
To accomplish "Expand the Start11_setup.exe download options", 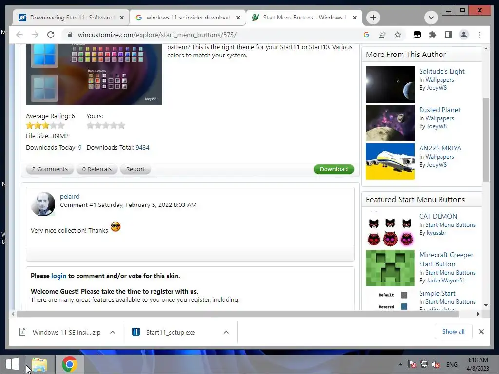I will coord(226,332).
